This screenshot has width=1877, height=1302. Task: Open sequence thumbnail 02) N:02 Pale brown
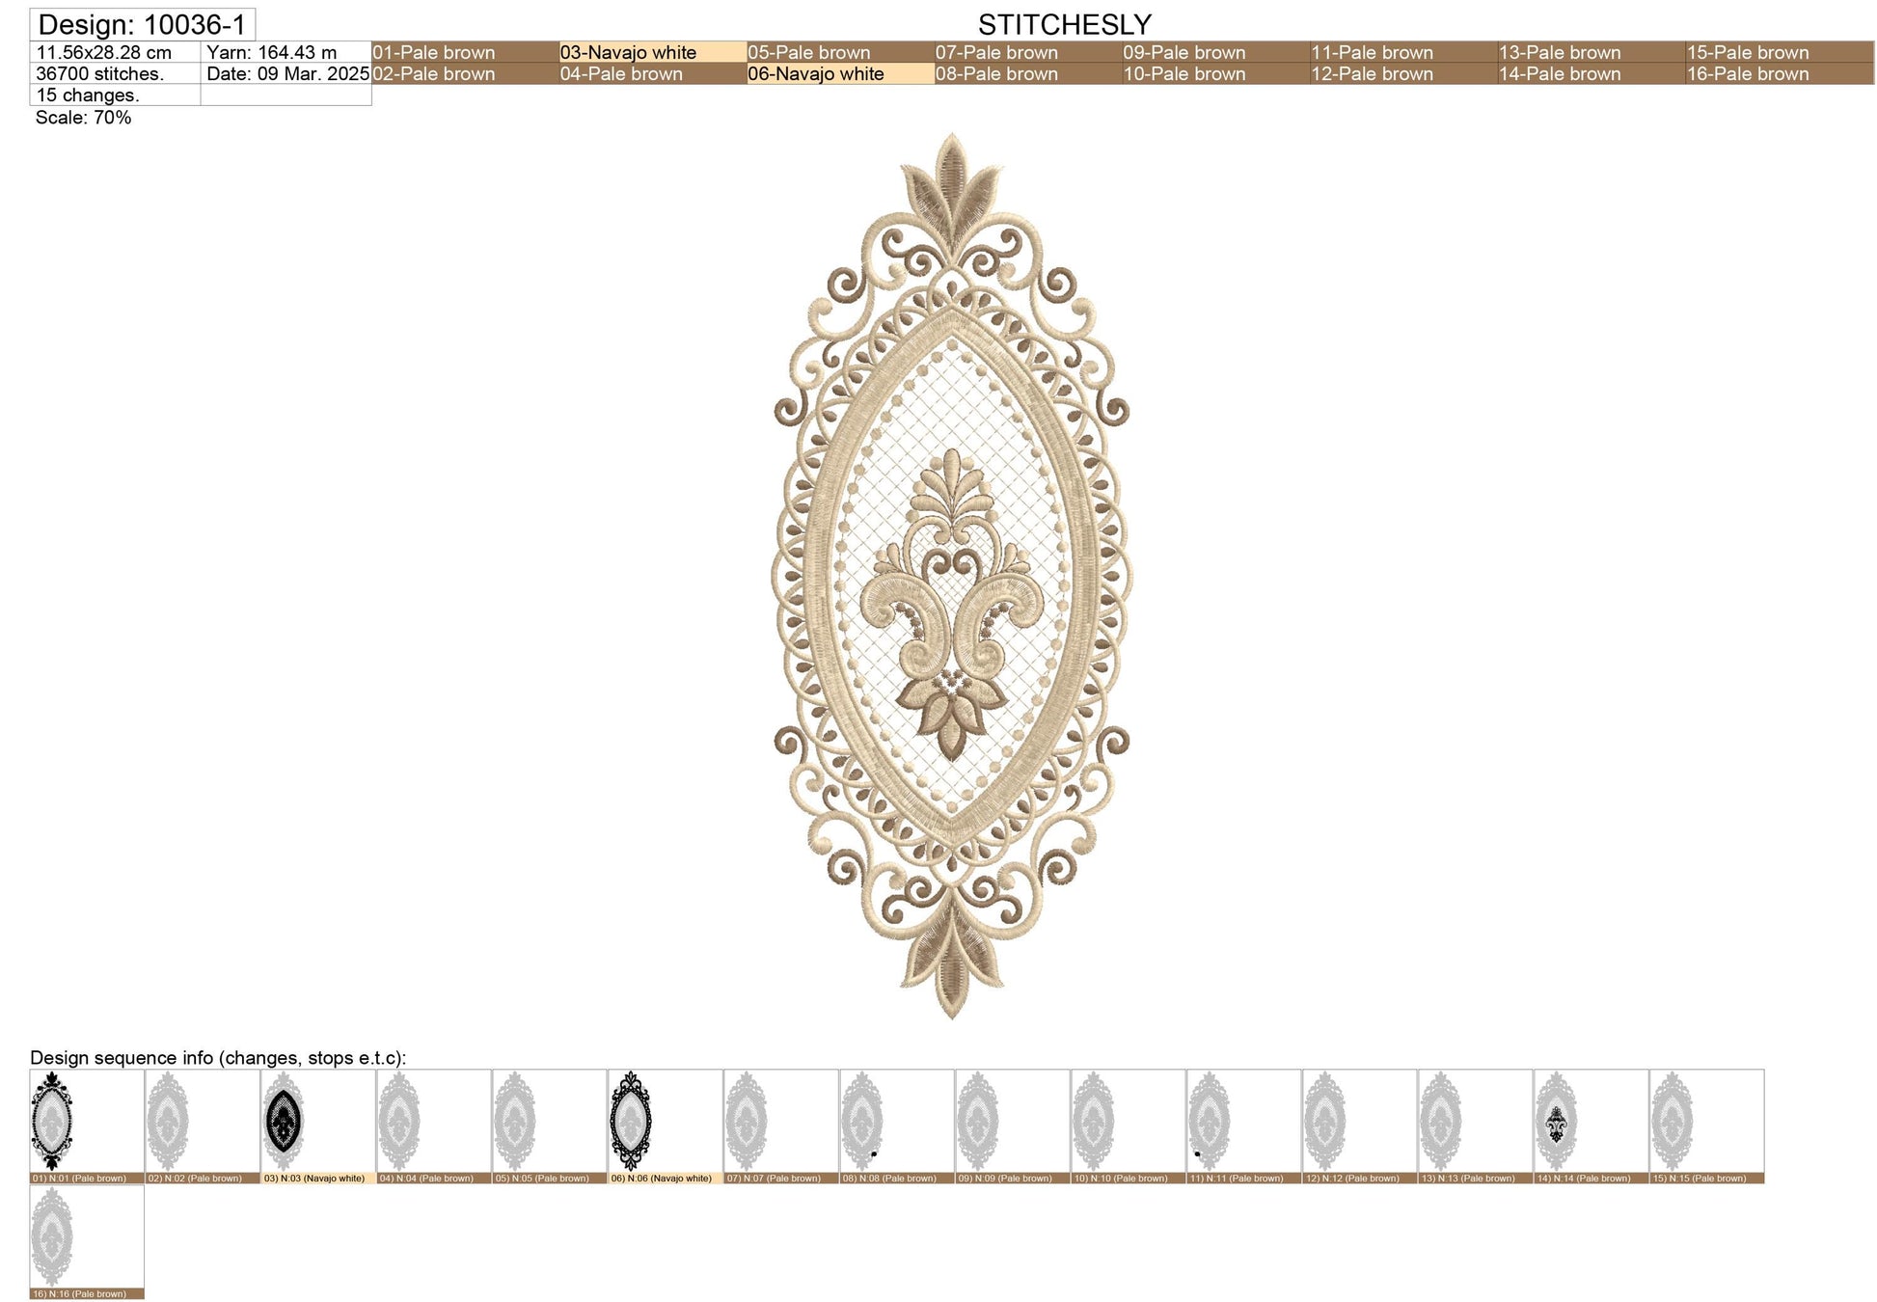pos(203,1126)
